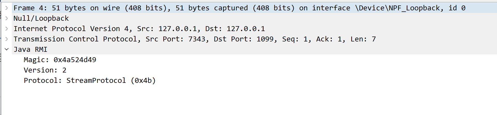Click the Dst Port: 1099 text

[x=244, y=39]
